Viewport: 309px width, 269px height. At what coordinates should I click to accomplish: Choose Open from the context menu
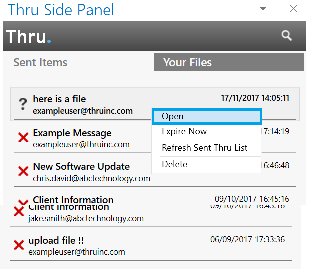point(206,116)
